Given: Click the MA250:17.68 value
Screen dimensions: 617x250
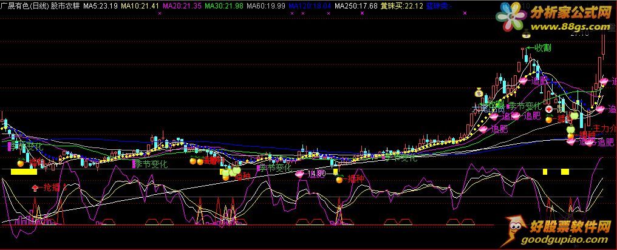Looking at the screenshot, I should [x=356, y=6].
